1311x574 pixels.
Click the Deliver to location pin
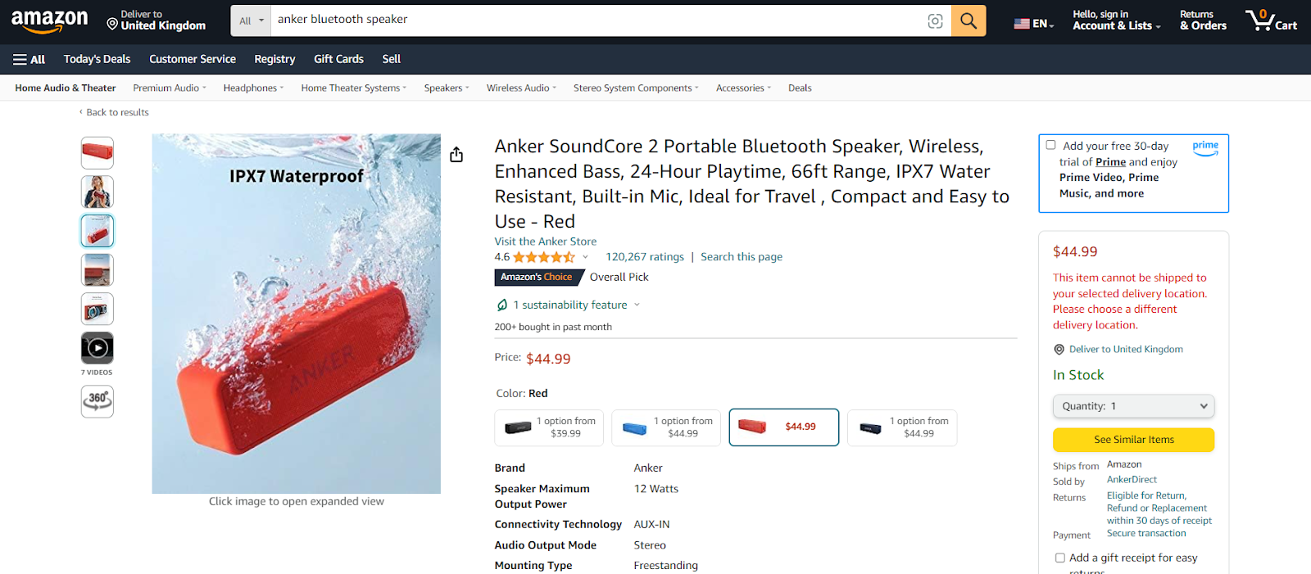click(x=112, y=24)
